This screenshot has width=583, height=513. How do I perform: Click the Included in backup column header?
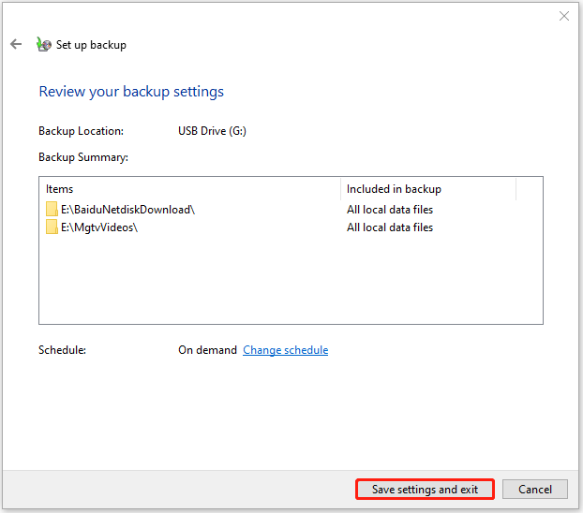[428, 189]
